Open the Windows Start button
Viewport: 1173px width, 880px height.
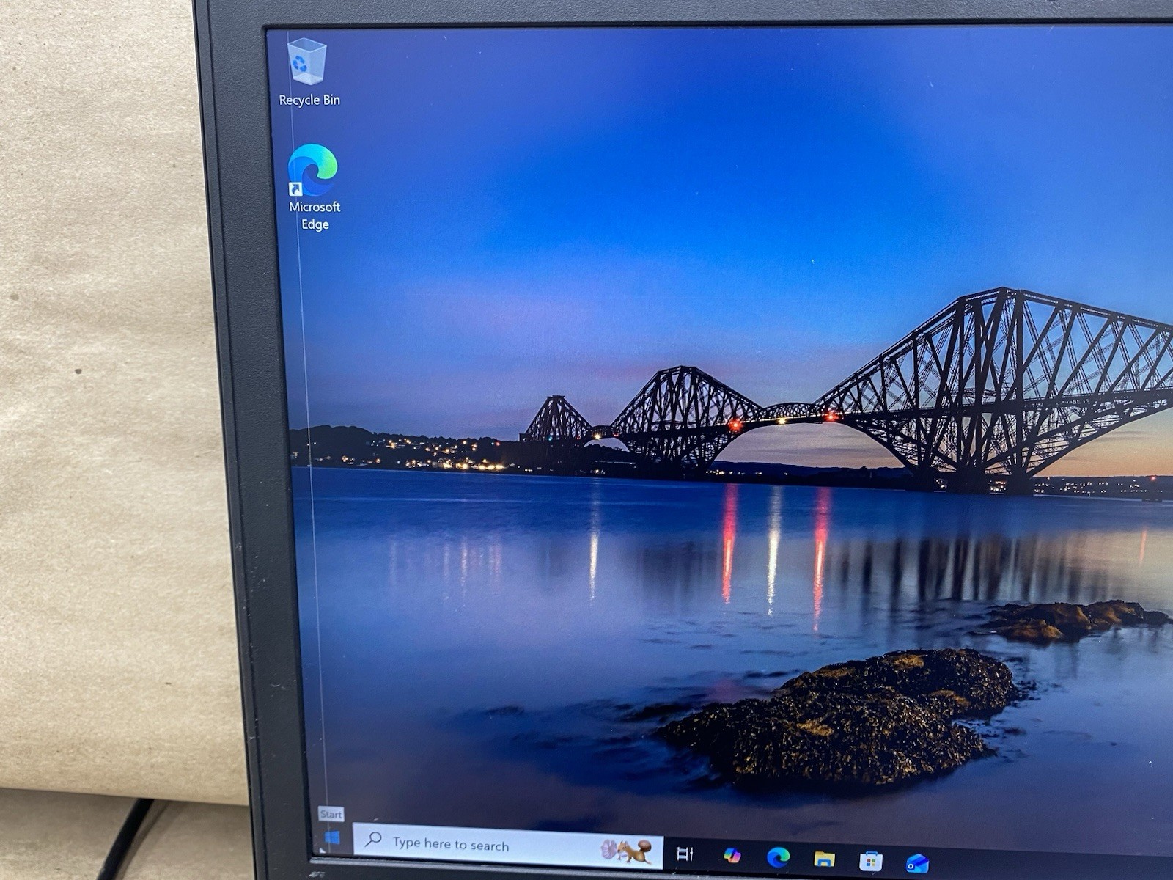tap(331, 837)
